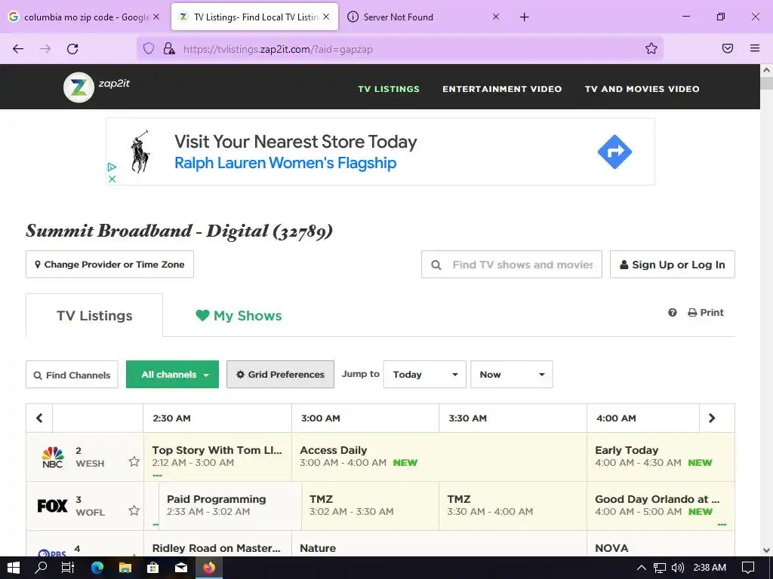773x579 pixels.
Task: Click the browser address bar
Action: (x=399, y=49)
